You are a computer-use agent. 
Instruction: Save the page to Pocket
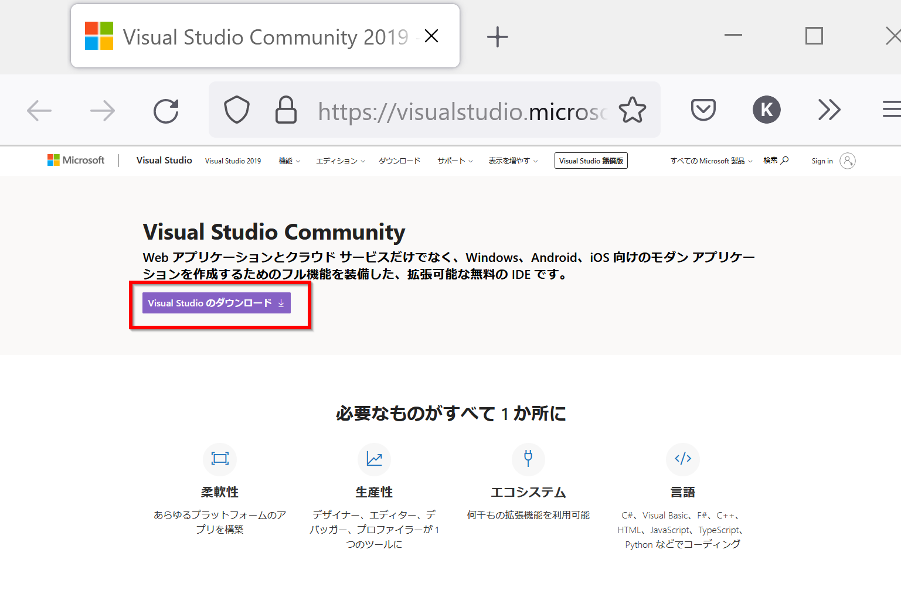click(x=703, y=110)
